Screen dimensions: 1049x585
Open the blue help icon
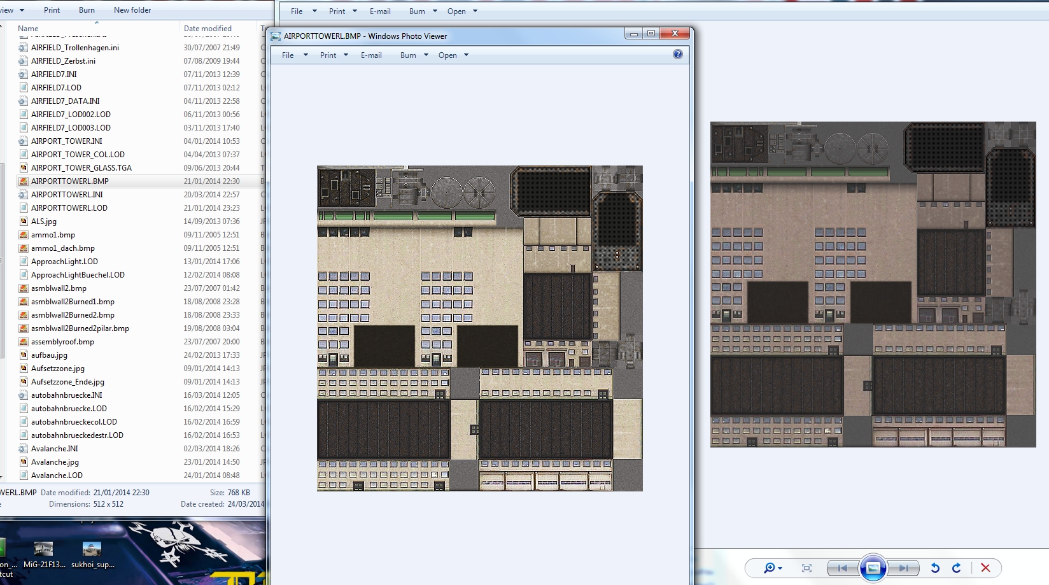[x=678, y=54]
